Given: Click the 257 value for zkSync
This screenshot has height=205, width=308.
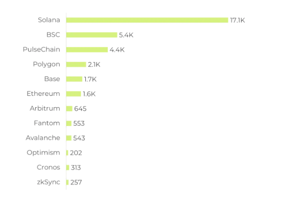Looking at the screenshot, I should (x=76, y=182).
